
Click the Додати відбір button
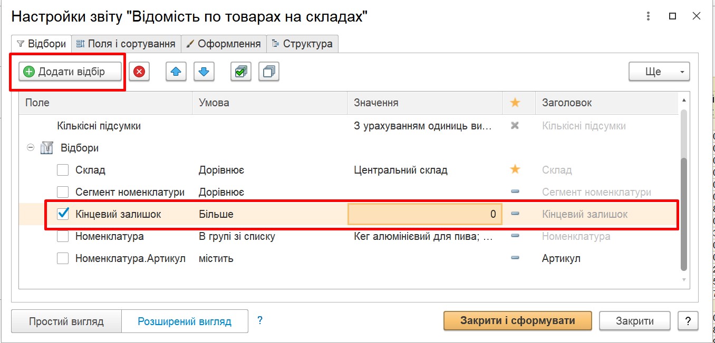click(71, 72)
